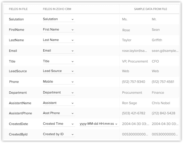Expand the Last Name mapping dropdown
This screenshot has height=143, width=183.
pyautogui.click(x=59, y=40)
